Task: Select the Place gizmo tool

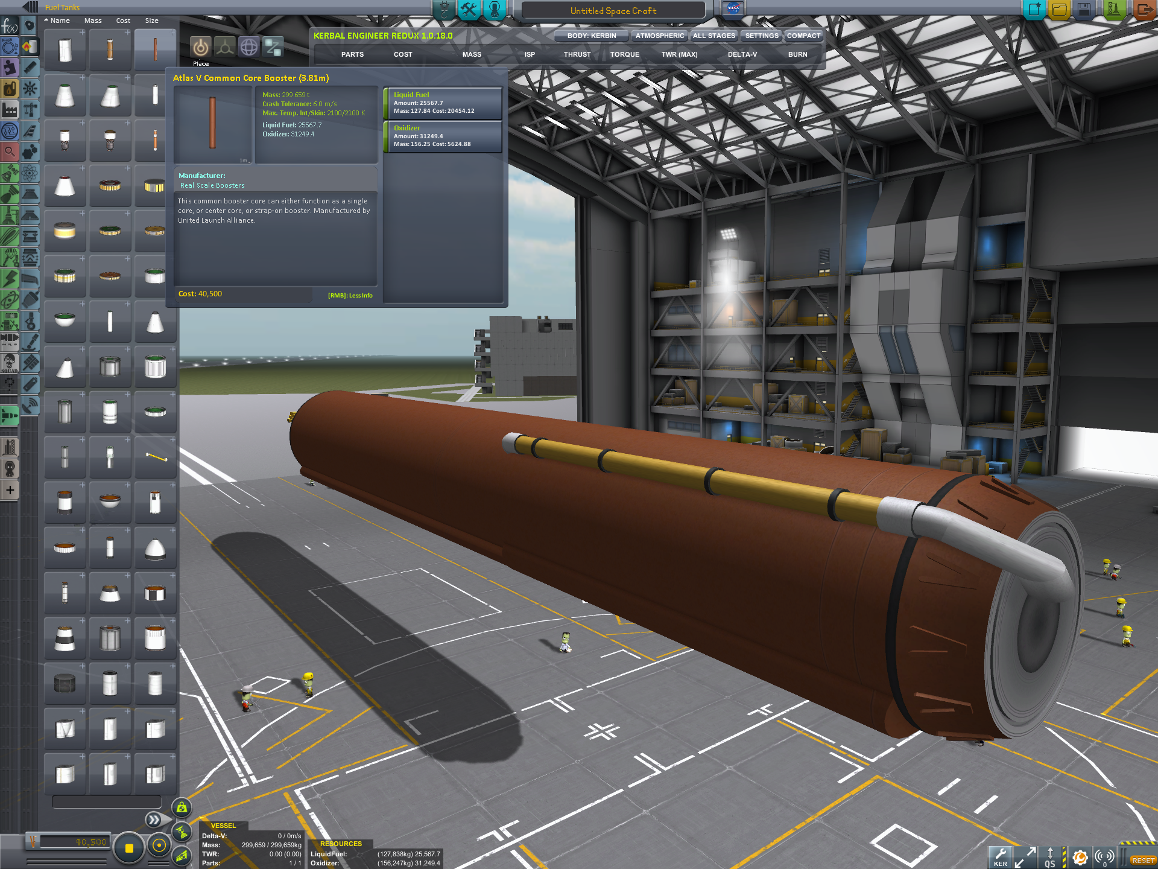Action: (x=201, y=47)
